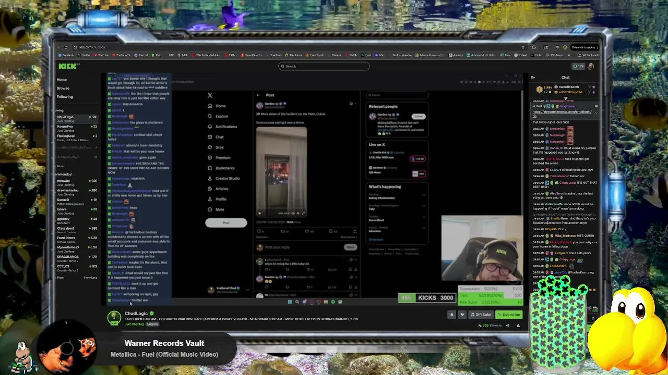Click the Gift Subs button
Image resolution: width=668 pixels, height=375 pixels.
(x=481, y=315)
